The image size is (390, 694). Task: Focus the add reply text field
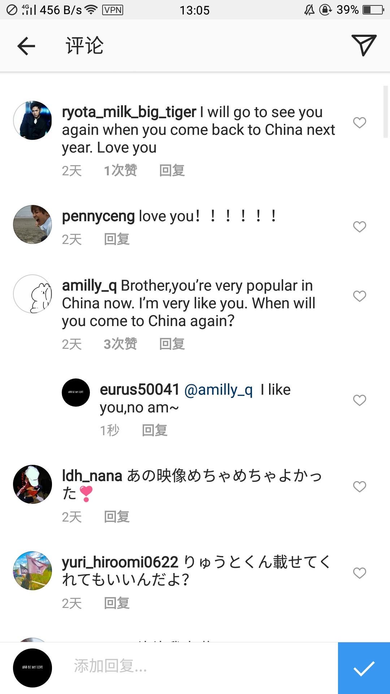coord(195,666)
